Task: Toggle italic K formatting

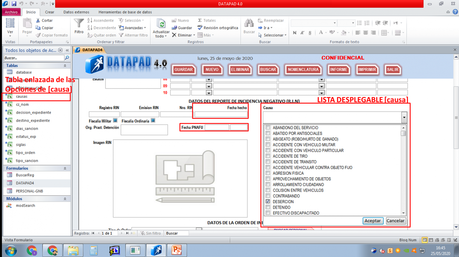Action: (x=302, y=33)
